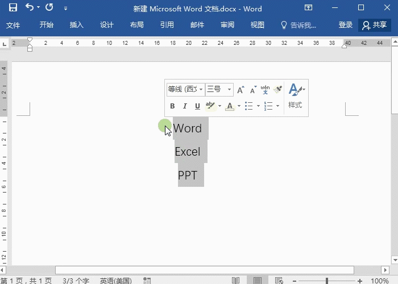Apply font color A button
Screen dimensions: 398x284
pos(230,106)
